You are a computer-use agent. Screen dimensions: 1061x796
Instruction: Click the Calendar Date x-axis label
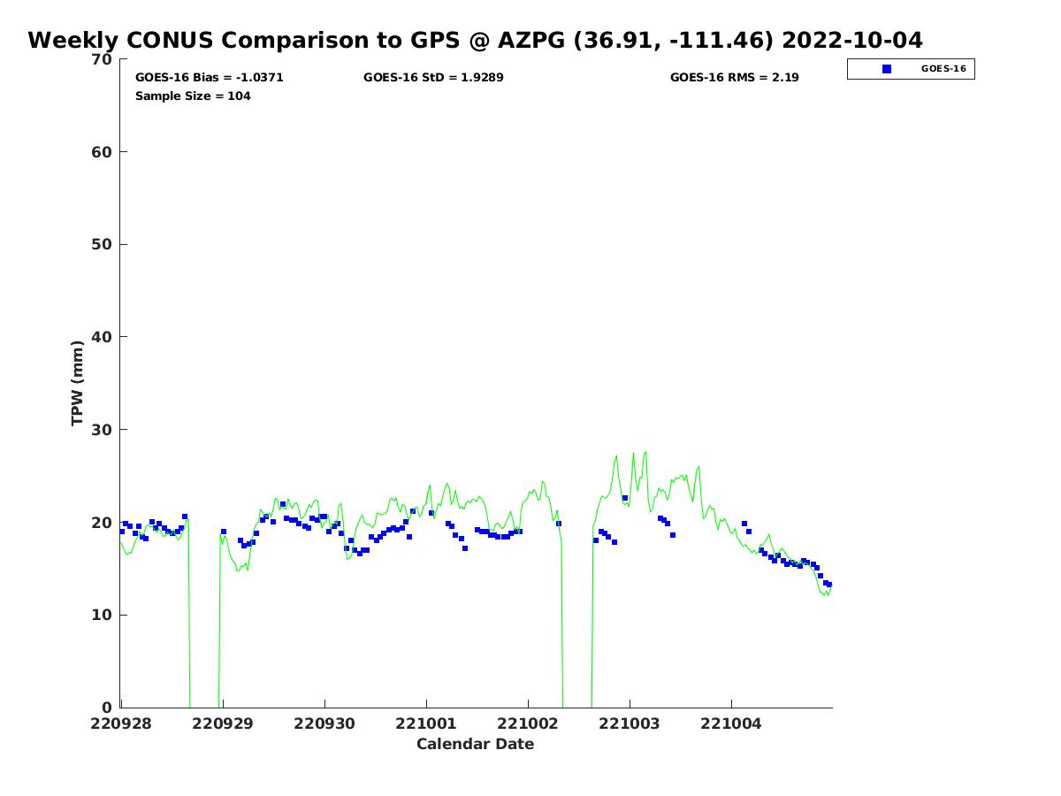coord(476,744)
